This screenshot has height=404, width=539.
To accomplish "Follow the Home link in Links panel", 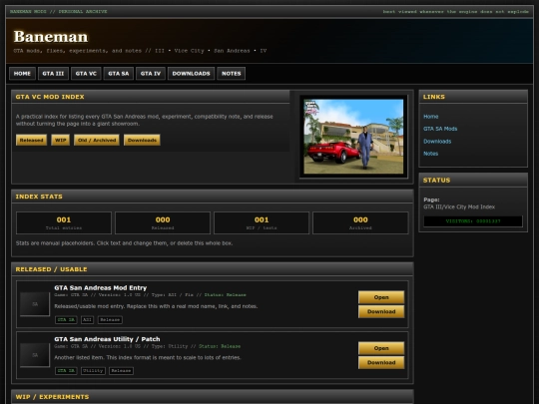I will (x=431, y=117).
